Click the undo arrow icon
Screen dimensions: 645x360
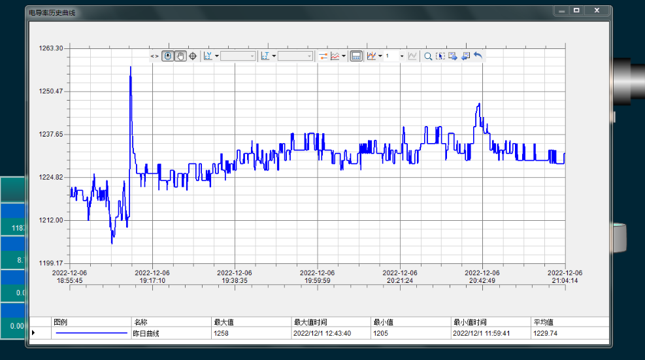pos(478,56)
